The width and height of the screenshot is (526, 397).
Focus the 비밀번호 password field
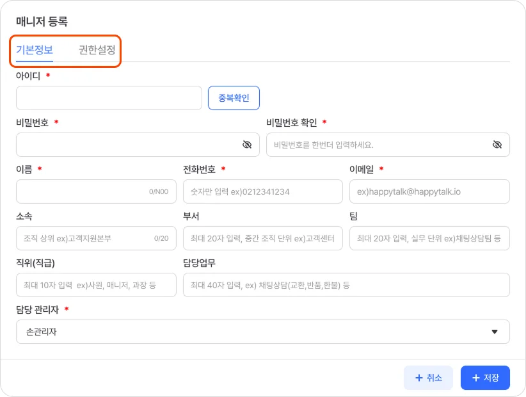tap(128, 145)
